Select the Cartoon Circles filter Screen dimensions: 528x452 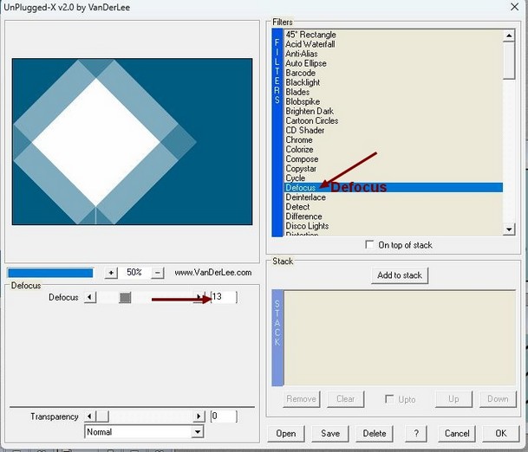312,121
